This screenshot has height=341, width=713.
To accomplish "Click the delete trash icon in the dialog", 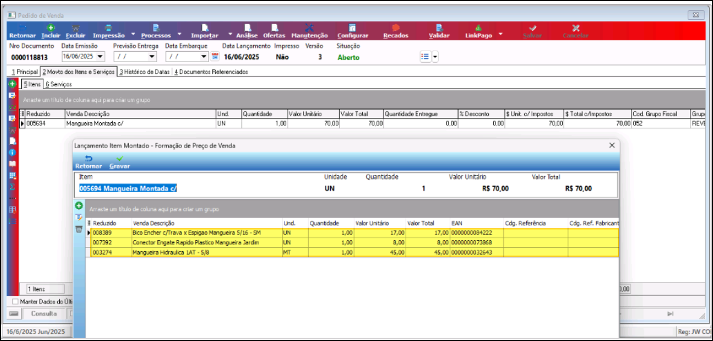I will click(79, 229).
